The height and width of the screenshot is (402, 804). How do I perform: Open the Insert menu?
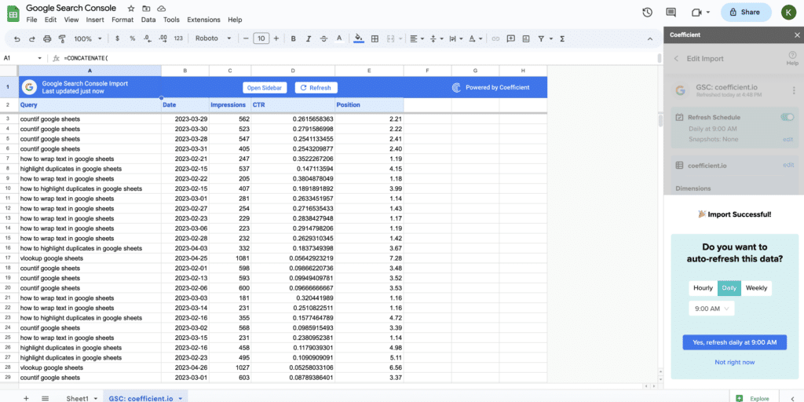pyautogui.click(x=95, y=20)
